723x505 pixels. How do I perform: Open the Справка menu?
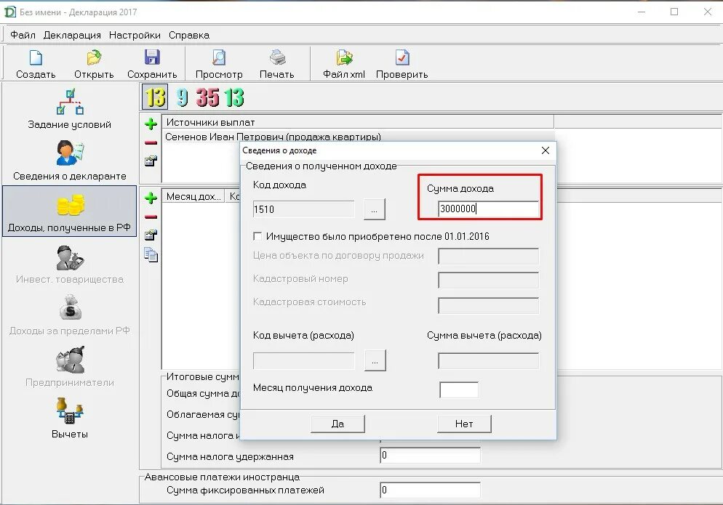[189, 35]
